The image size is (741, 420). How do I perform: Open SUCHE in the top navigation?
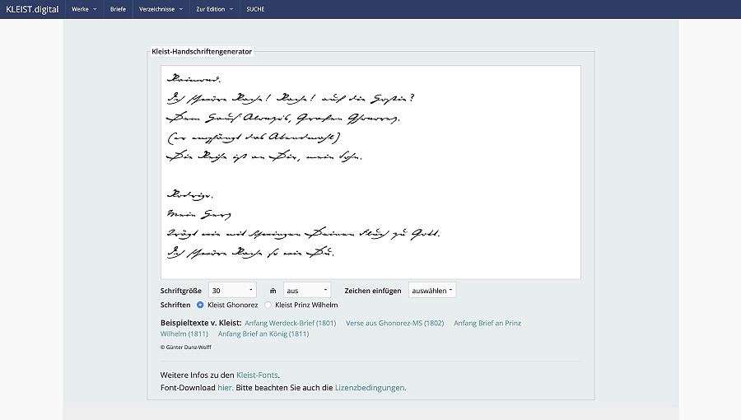coord(256,9)
